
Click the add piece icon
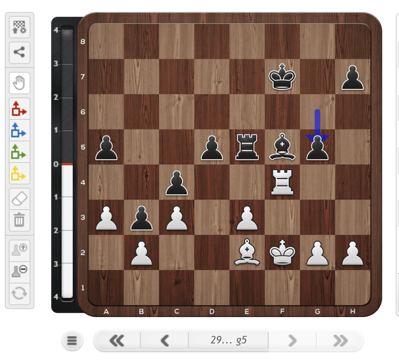[x=19, y=250]
